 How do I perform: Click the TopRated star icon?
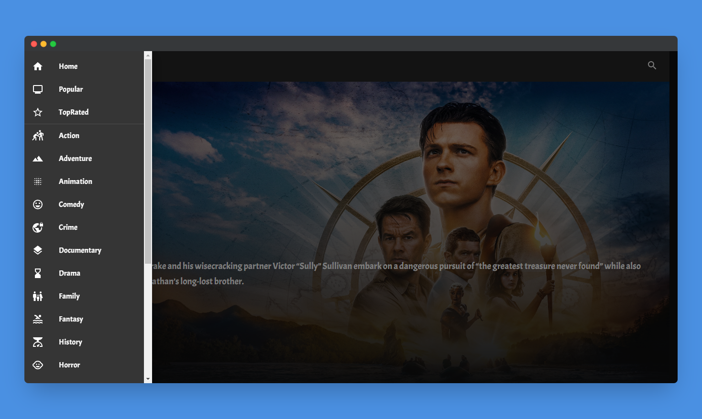[38, 112]
